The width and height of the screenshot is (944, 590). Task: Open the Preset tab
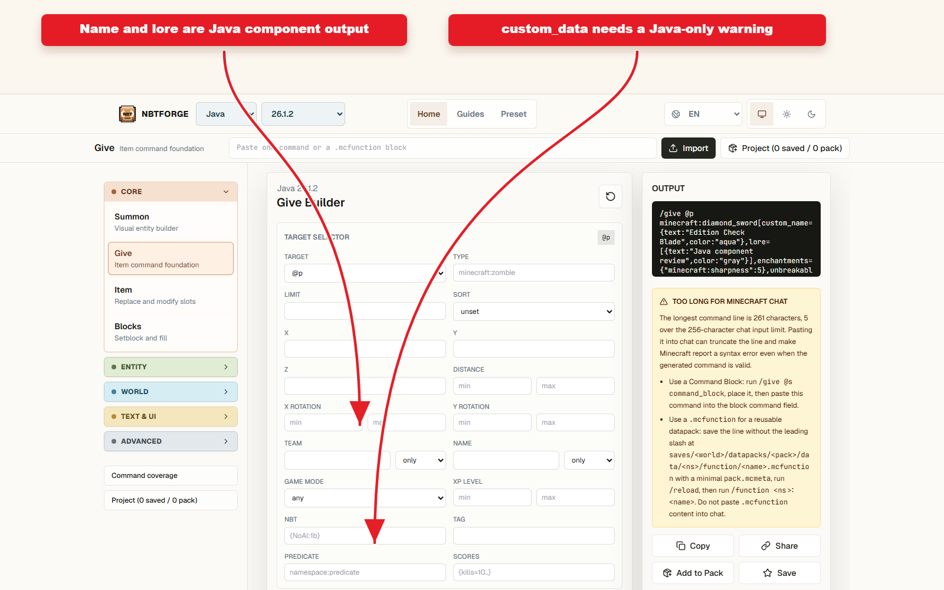[x=514, y=114]
